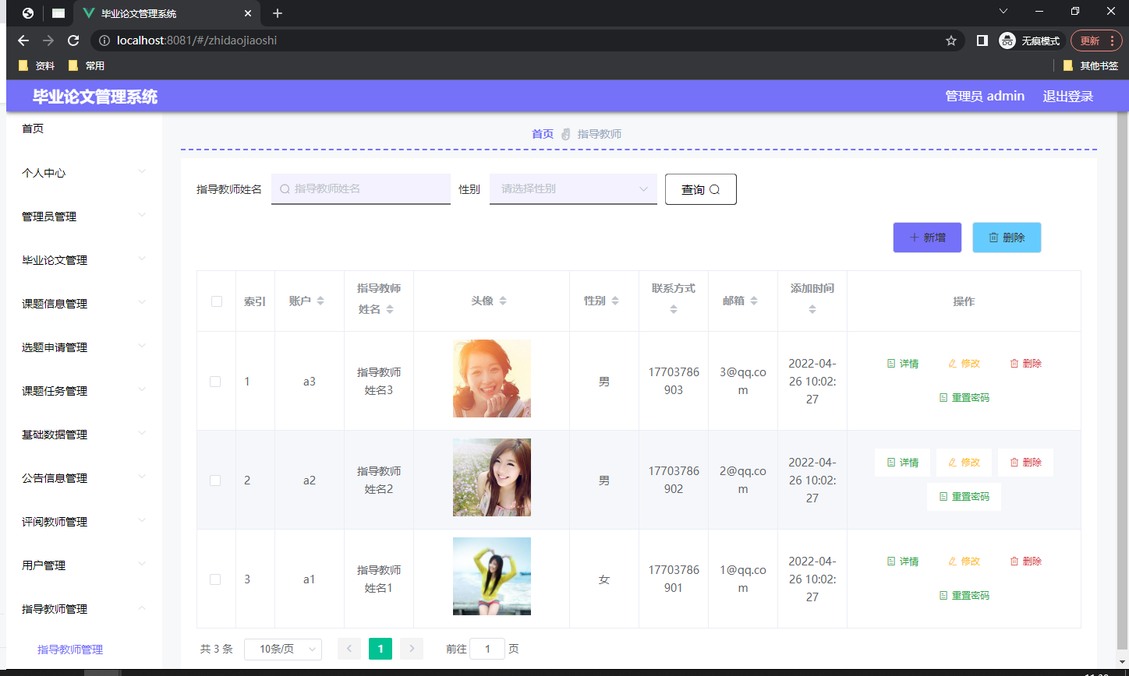
Task: Click the sort arrows on the 账户 column
Action: pos(319,301)
